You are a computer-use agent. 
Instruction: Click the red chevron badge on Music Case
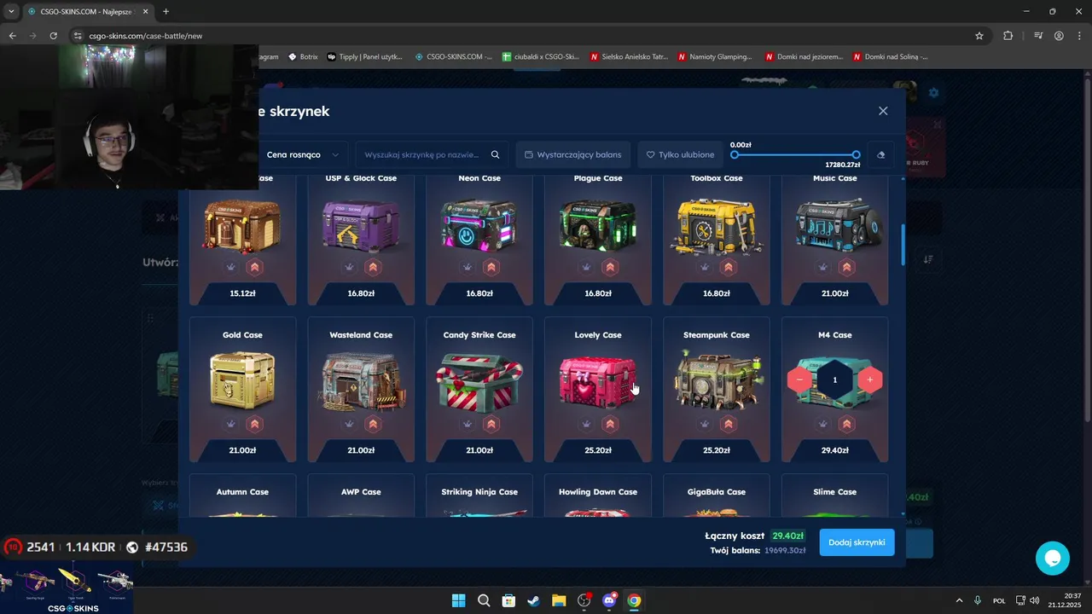(847, 267)
